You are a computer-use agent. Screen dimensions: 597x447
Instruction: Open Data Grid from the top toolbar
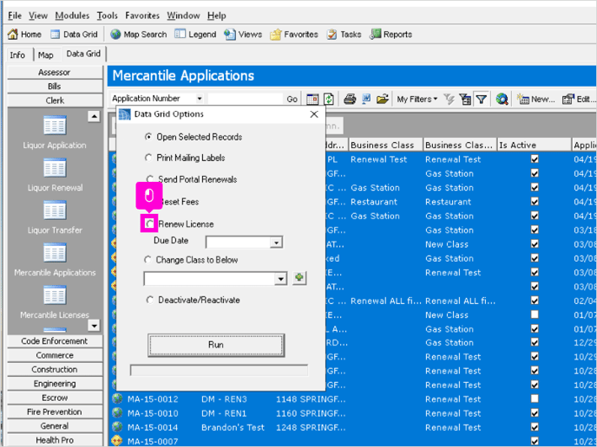coord(75,34)
